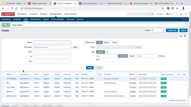Viewport: 191px width, 107px height.
Task: Click site info icon in address bar
Action: (22, 8)
